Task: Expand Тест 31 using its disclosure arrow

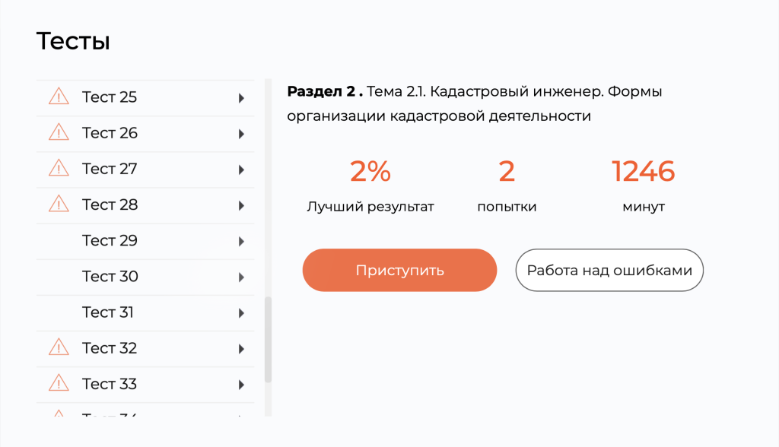Action: (242, 312)
